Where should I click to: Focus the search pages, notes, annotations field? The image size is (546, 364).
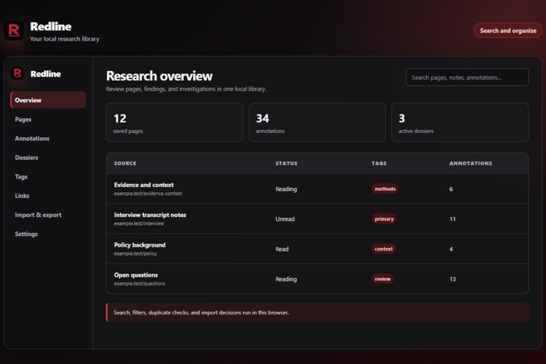467,77
